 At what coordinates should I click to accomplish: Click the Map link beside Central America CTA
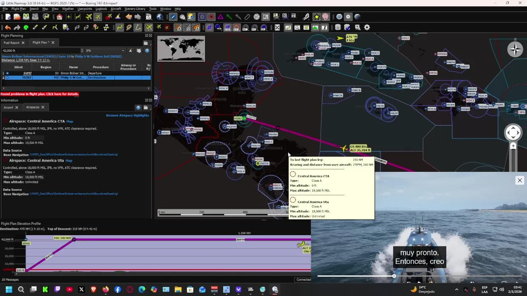point(70,121)
